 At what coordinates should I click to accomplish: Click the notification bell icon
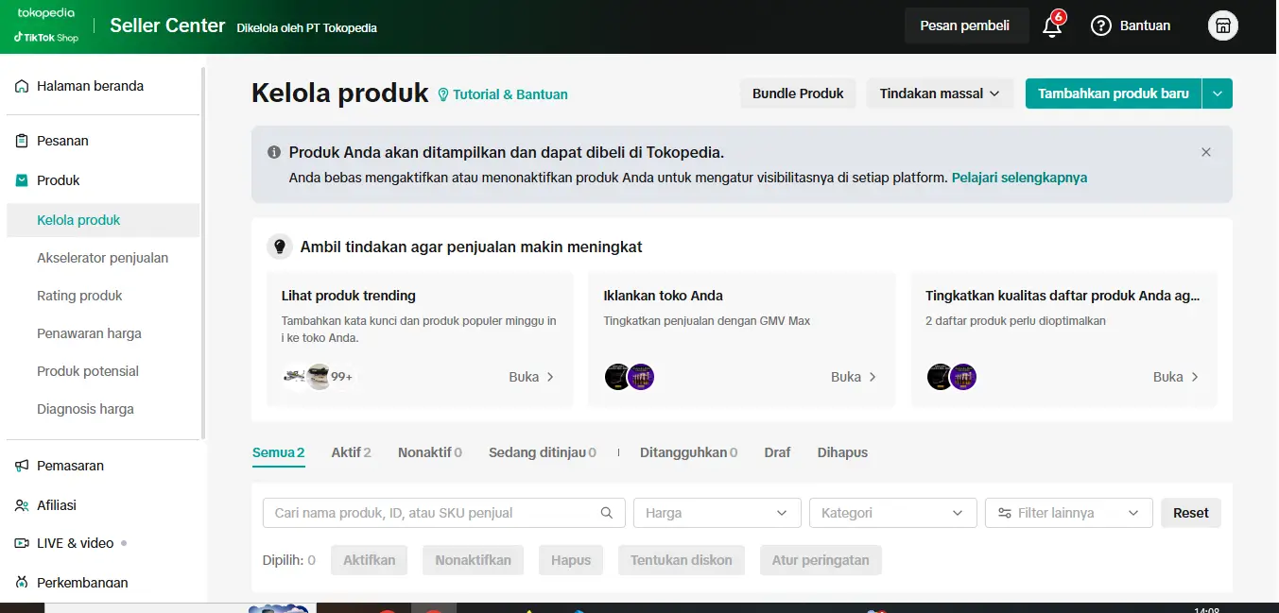click(x=1051, y=26)
